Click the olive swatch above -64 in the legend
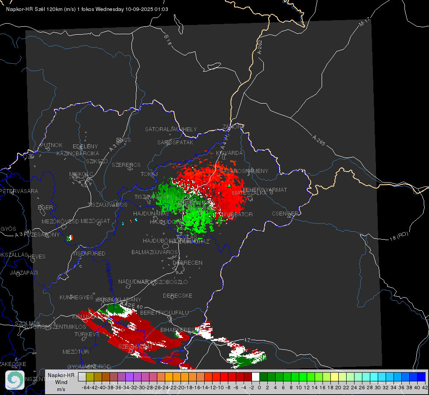Viewport: 429px width, 395px height. click(x=90, y=377)
